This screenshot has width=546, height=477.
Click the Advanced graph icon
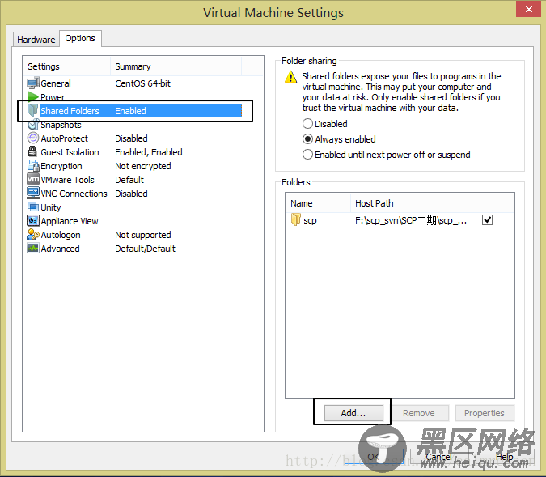pos(33,248)
